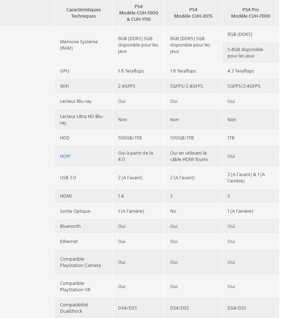This screenshot has width=285, height=318.
Task: Click the Compatible PlayStation Camera label
Action: pos(80,262)
